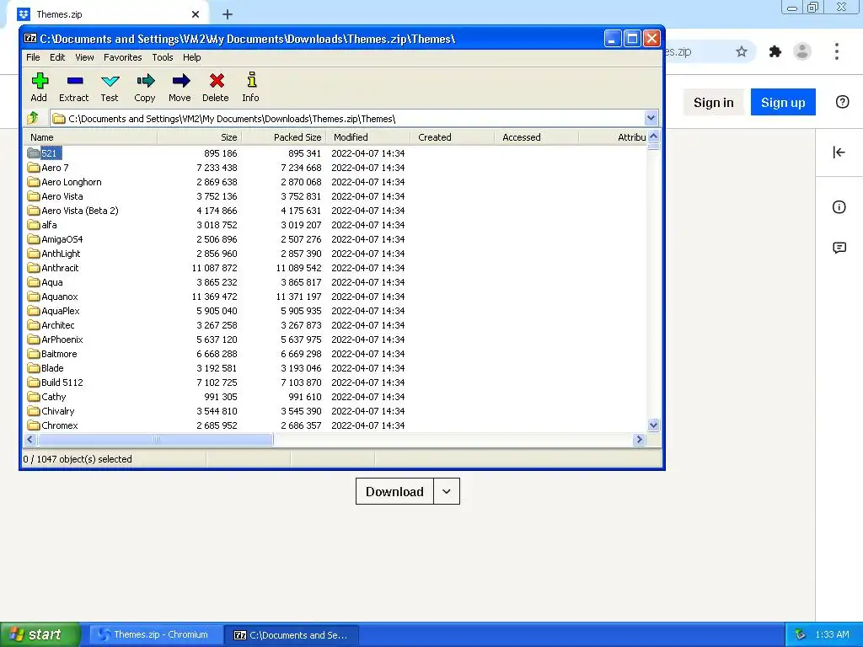This screenshot has height=647, width=863.
Task: Sort by Modified column header
Action: [x=367, y=137]
